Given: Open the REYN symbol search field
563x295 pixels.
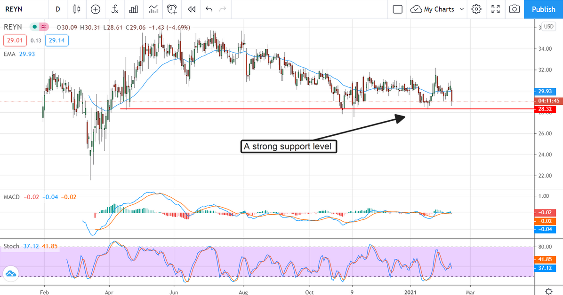Looking at the screenshot, I should pyautogui.click(x=14, y=9).
